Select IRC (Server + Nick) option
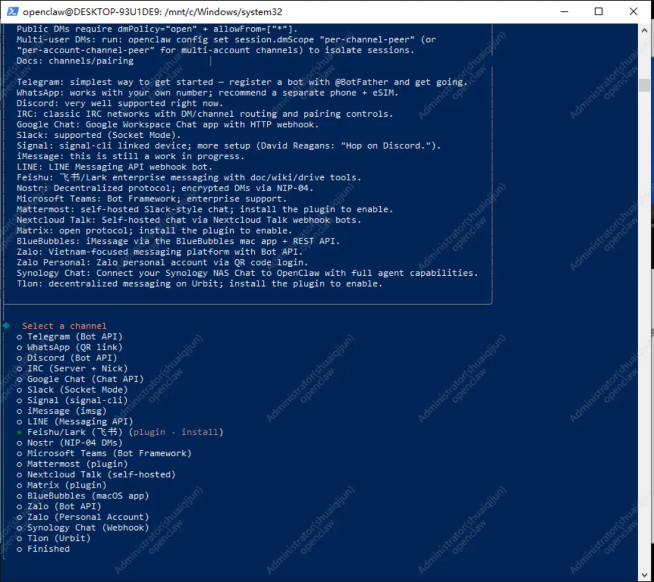Image resolution: width=654 pixels, height=582 pixels. pos(72,368)
